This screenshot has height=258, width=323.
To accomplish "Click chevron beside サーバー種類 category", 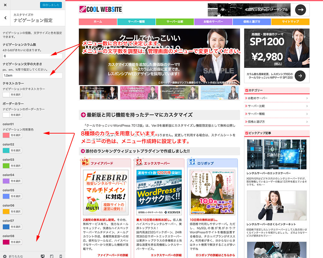I will (307, 114).
